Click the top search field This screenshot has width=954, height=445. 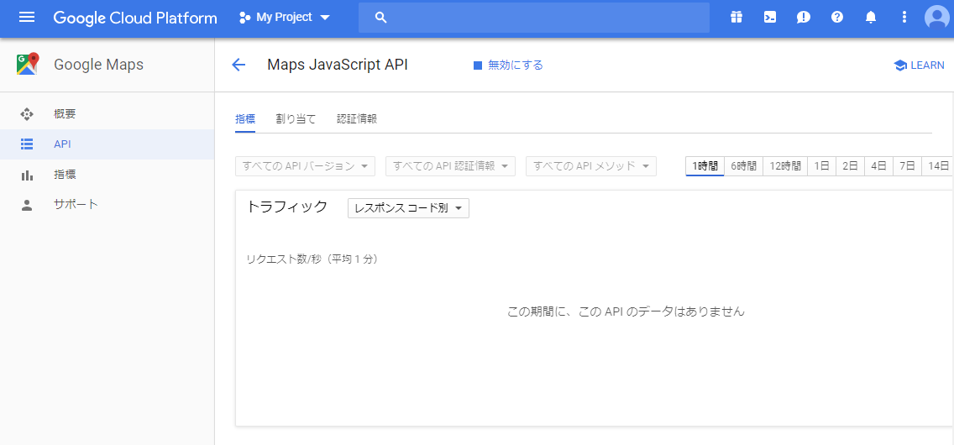[x=533, y=18]
